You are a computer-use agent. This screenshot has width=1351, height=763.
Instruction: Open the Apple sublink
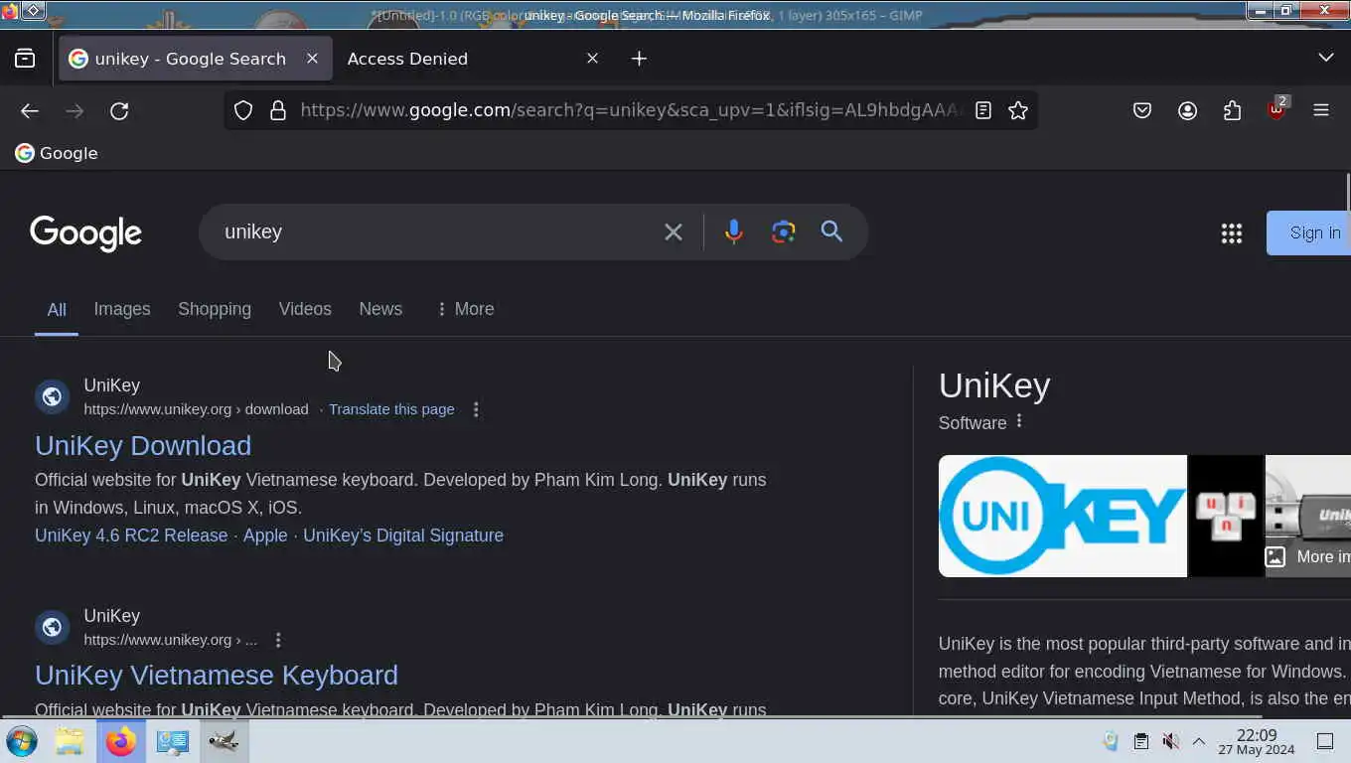[x=265, y=535]
